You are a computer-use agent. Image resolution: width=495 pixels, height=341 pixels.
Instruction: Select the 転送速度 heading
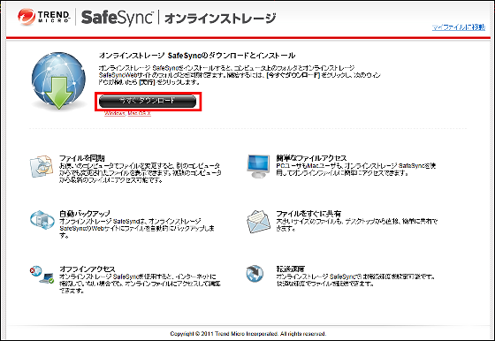pos(291,269)
